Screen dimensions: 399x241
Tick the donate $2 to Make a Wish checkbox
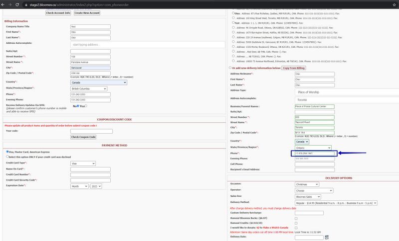point(296,228)
